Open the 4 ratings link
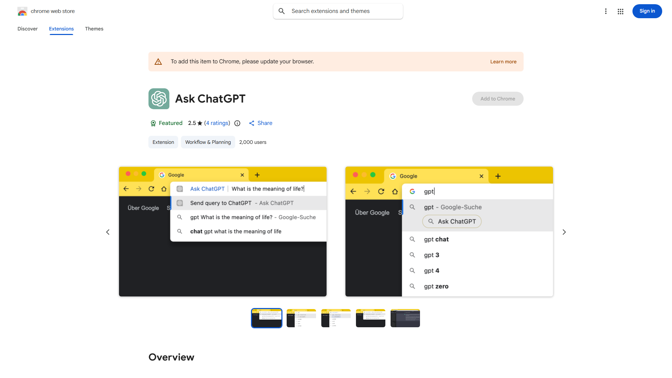 (217, 123)
